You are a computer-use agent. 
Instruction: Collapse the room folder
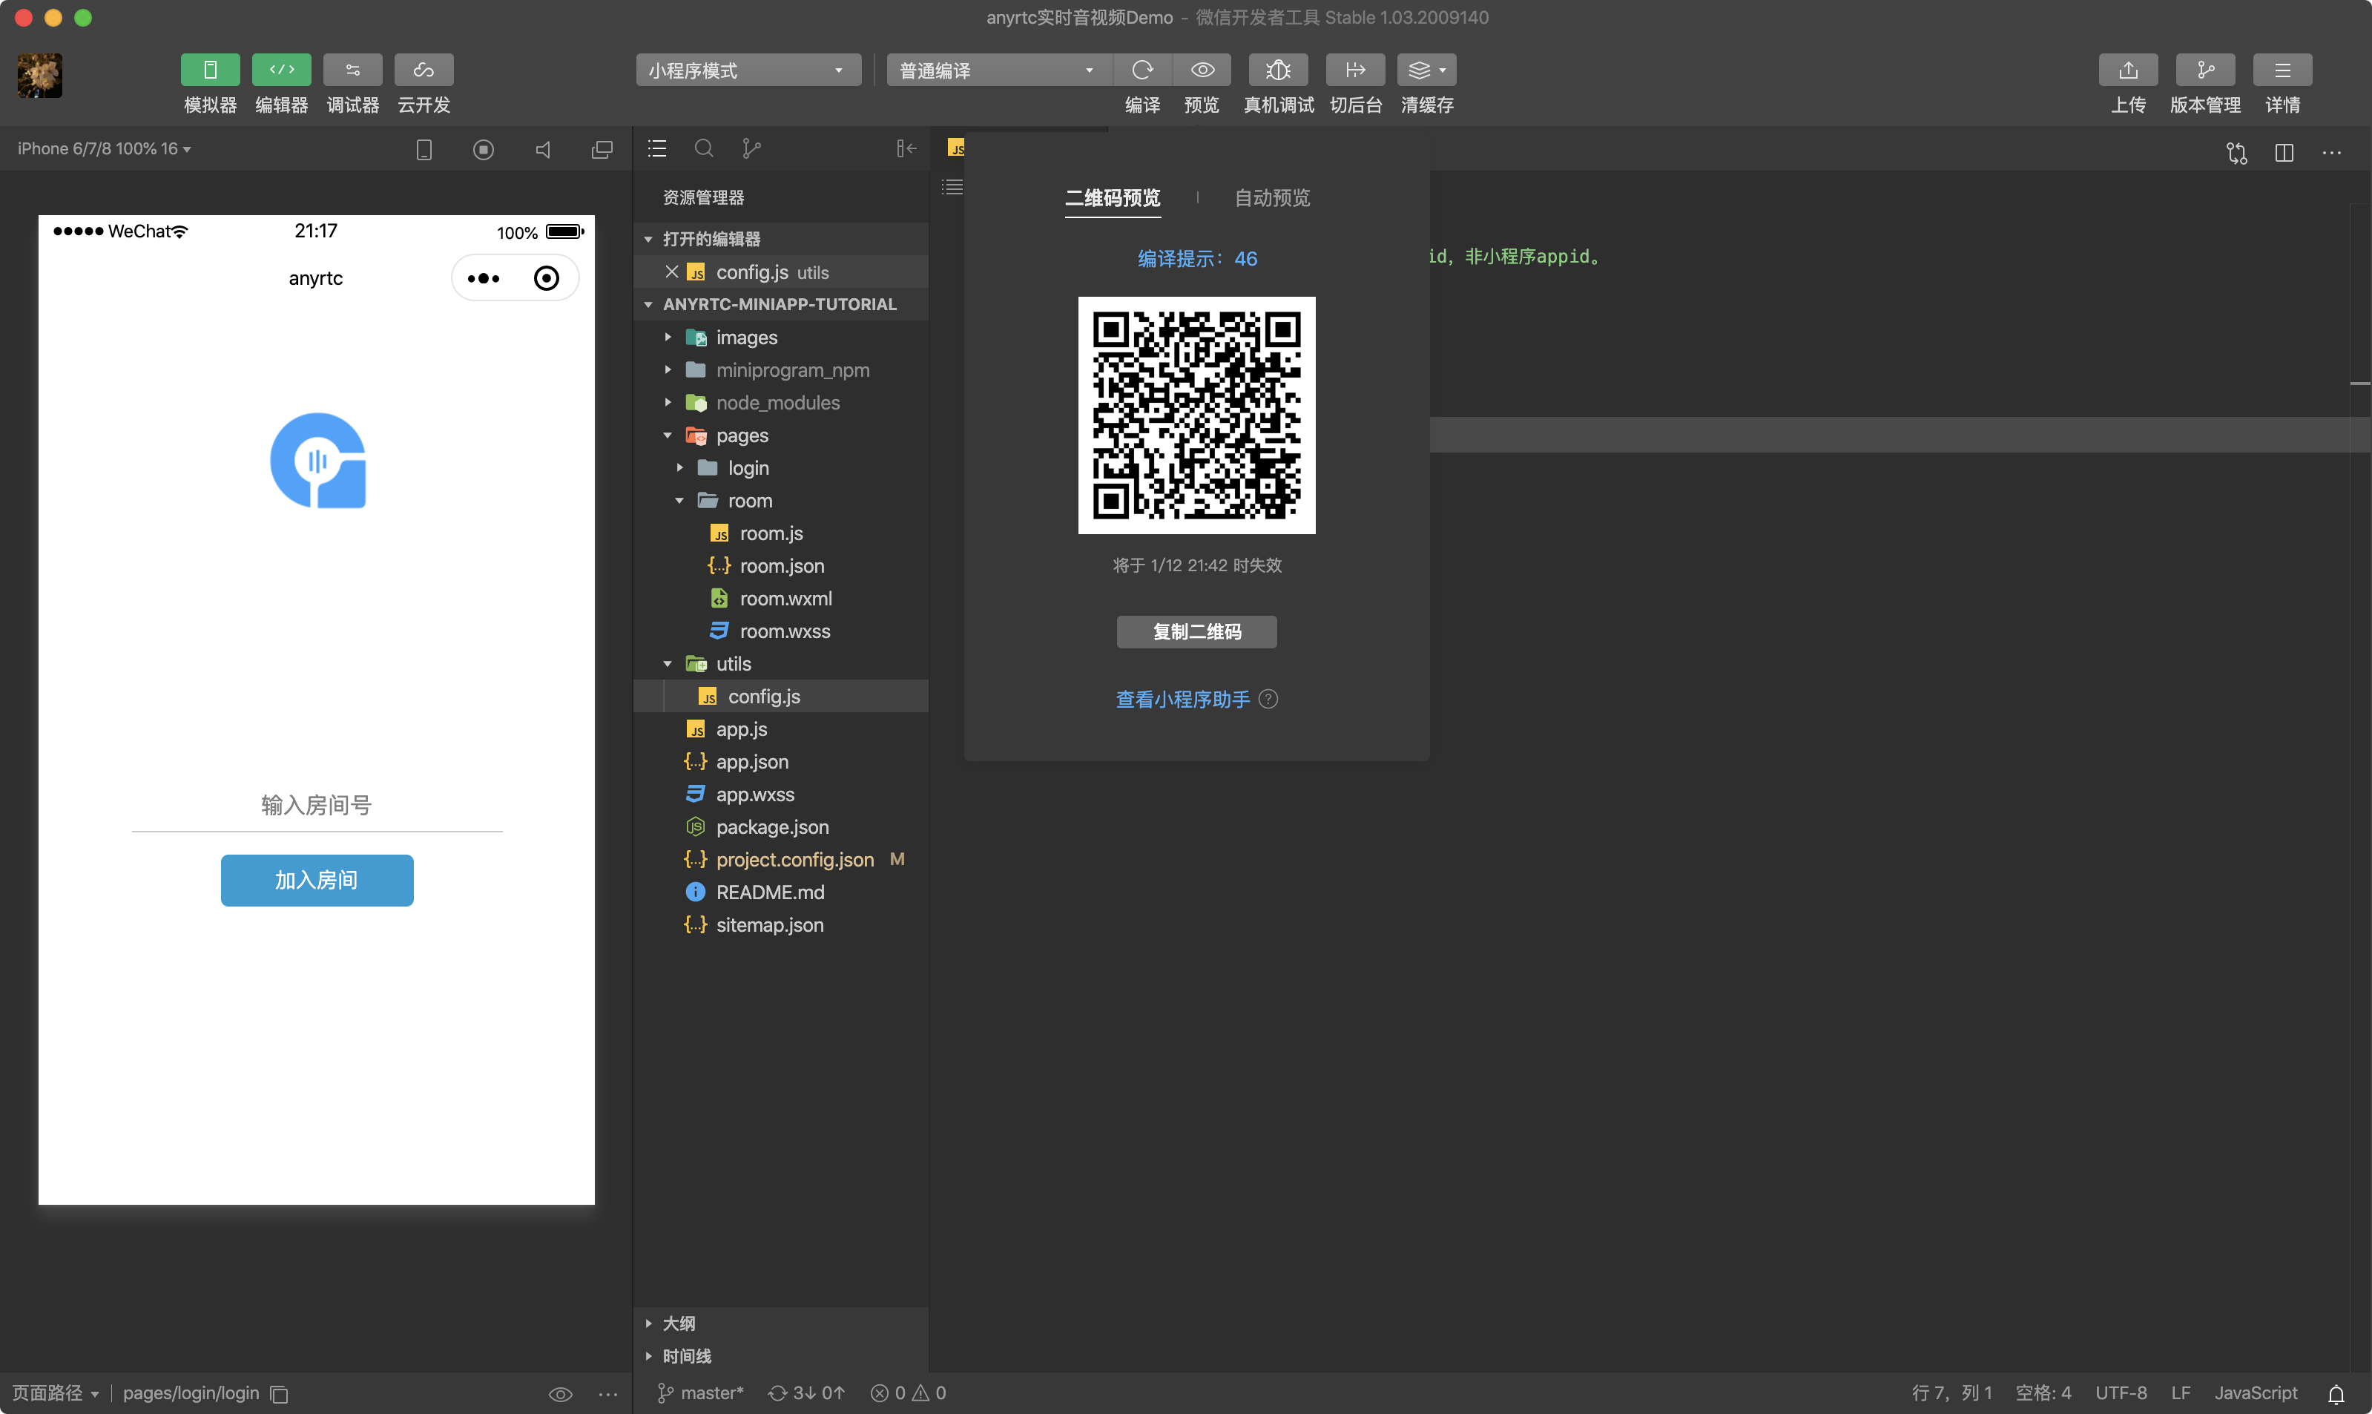[x=781, y=500]
